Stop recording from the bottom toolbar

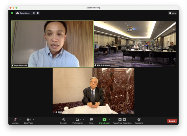124,120
